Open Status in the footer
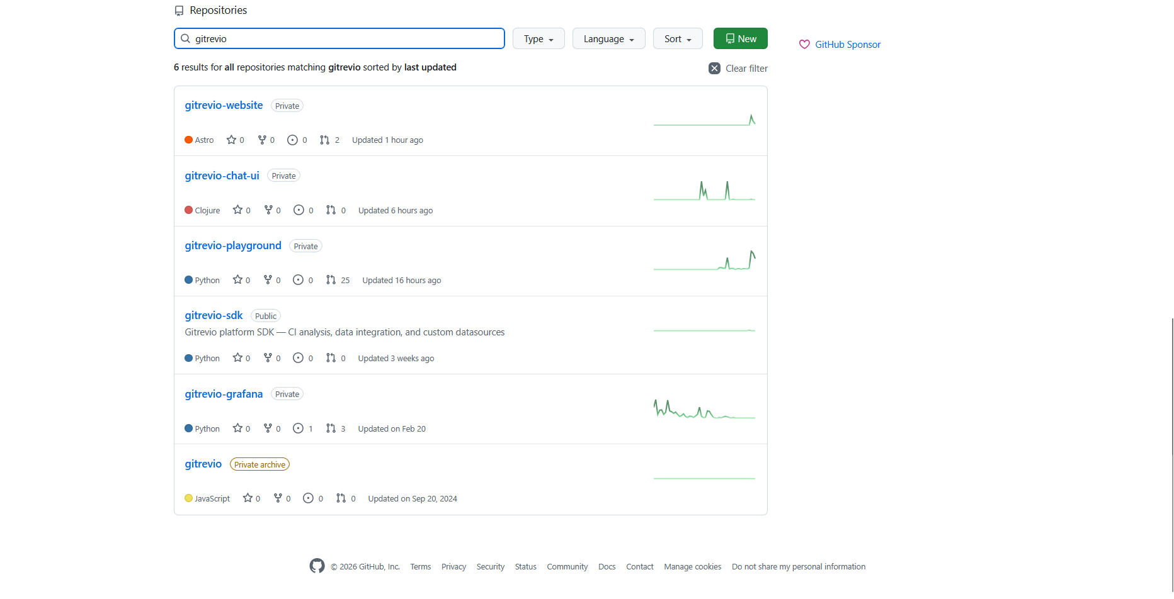The image size is (1174, 599). 526,566
